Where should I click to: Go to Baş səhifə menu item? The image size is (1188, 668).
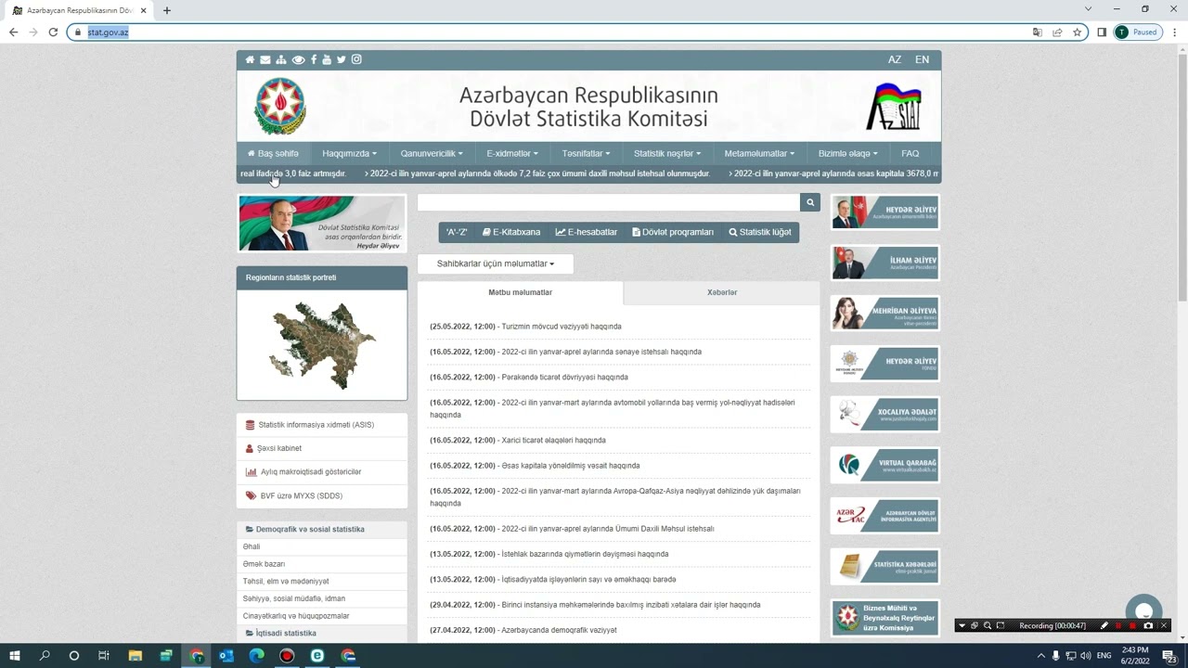273,153
